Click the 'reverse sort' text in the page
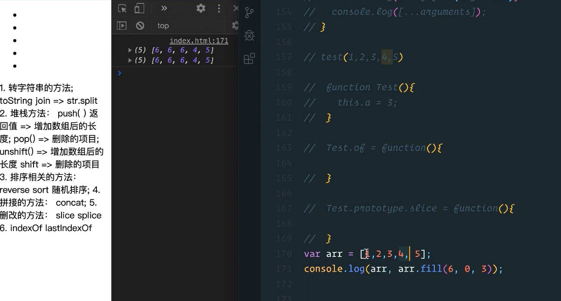The width and height of the screenshot is (561, 301). tap(25, 190)
